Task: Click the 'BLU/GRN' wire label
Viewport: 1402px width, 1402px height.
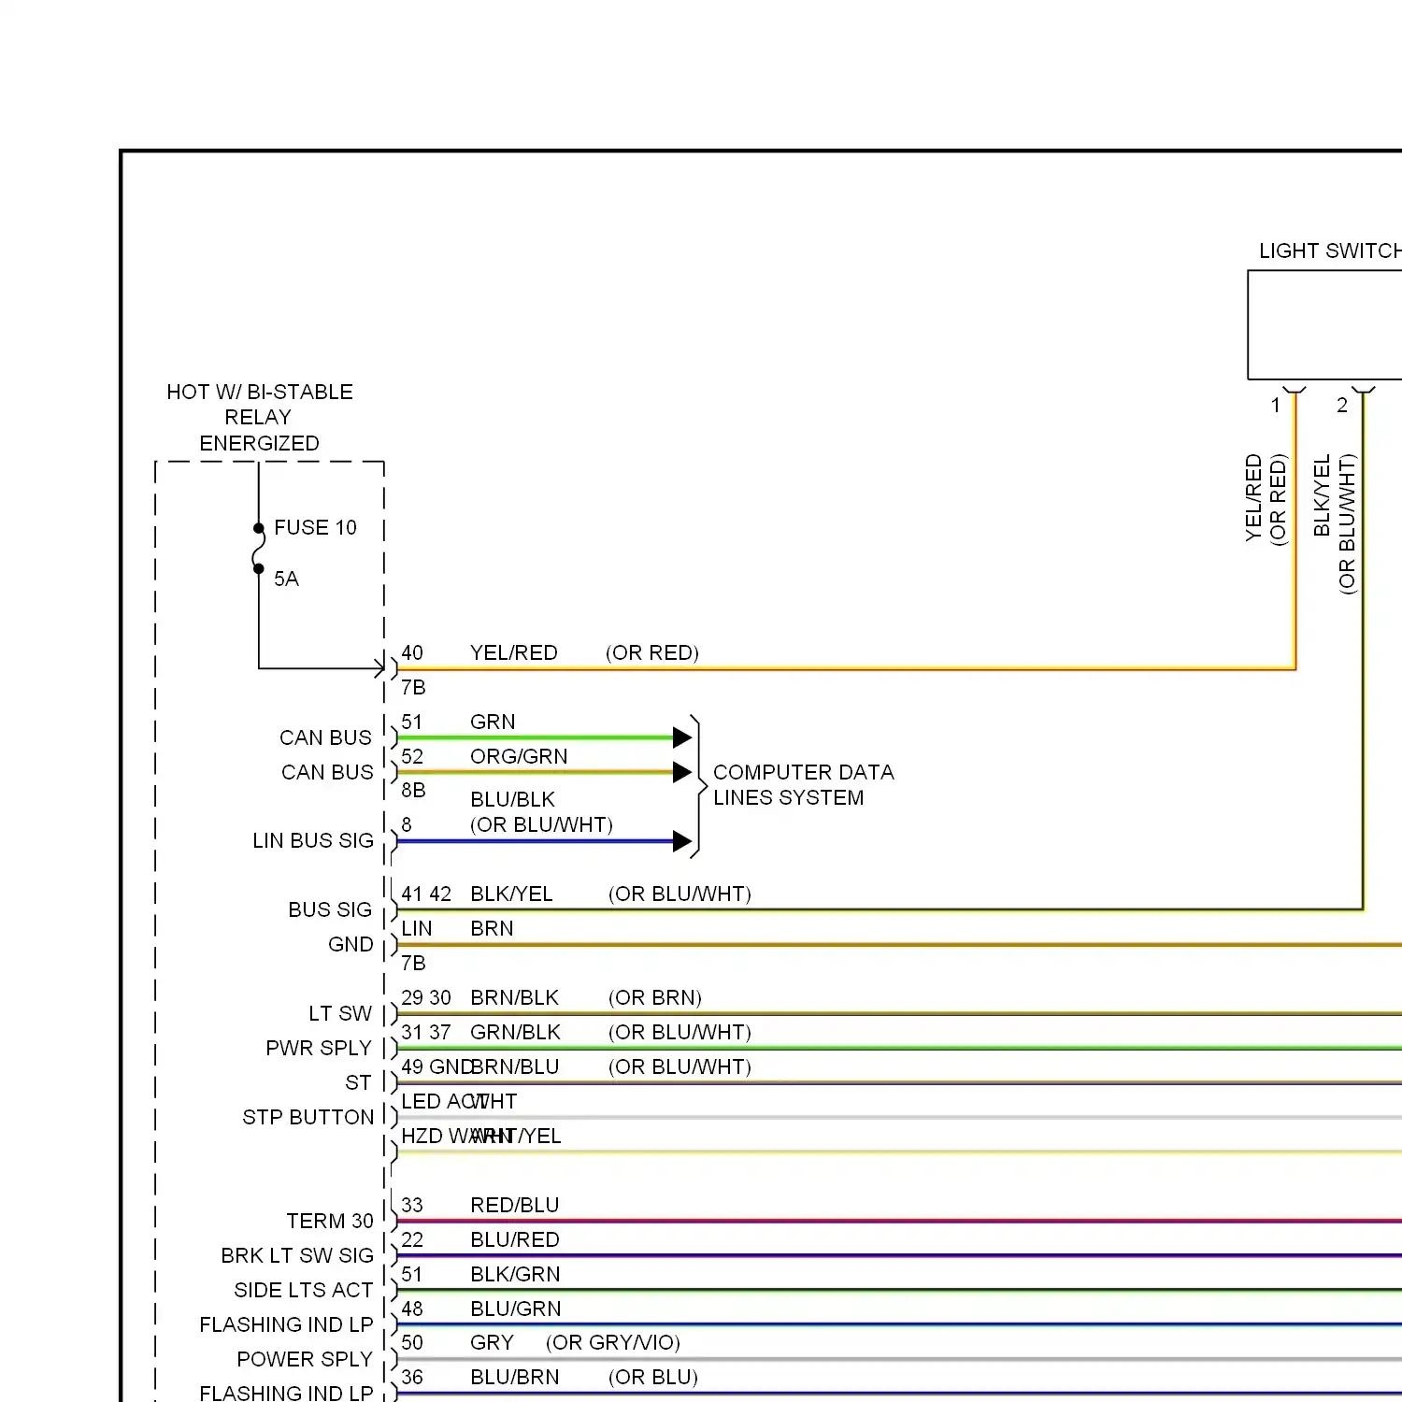Action: (516, 1309)
